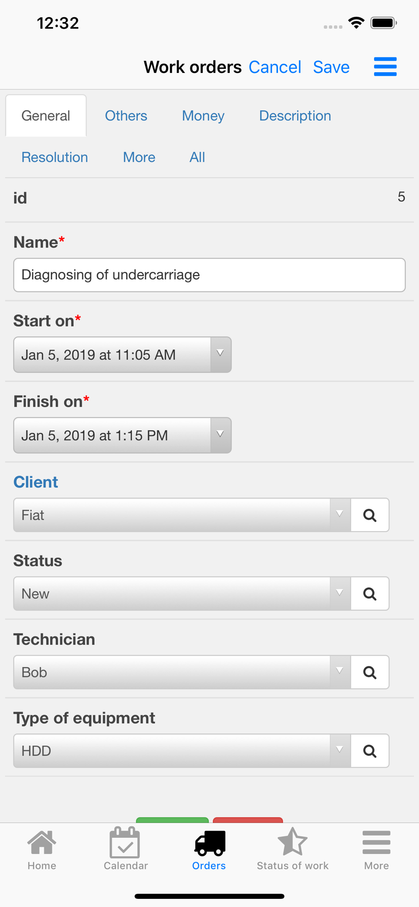Image resolution: width=419 pixels, height=907 pixels.
Task: Switch to the Resolution tab
Action: click(x=55, y=157)
